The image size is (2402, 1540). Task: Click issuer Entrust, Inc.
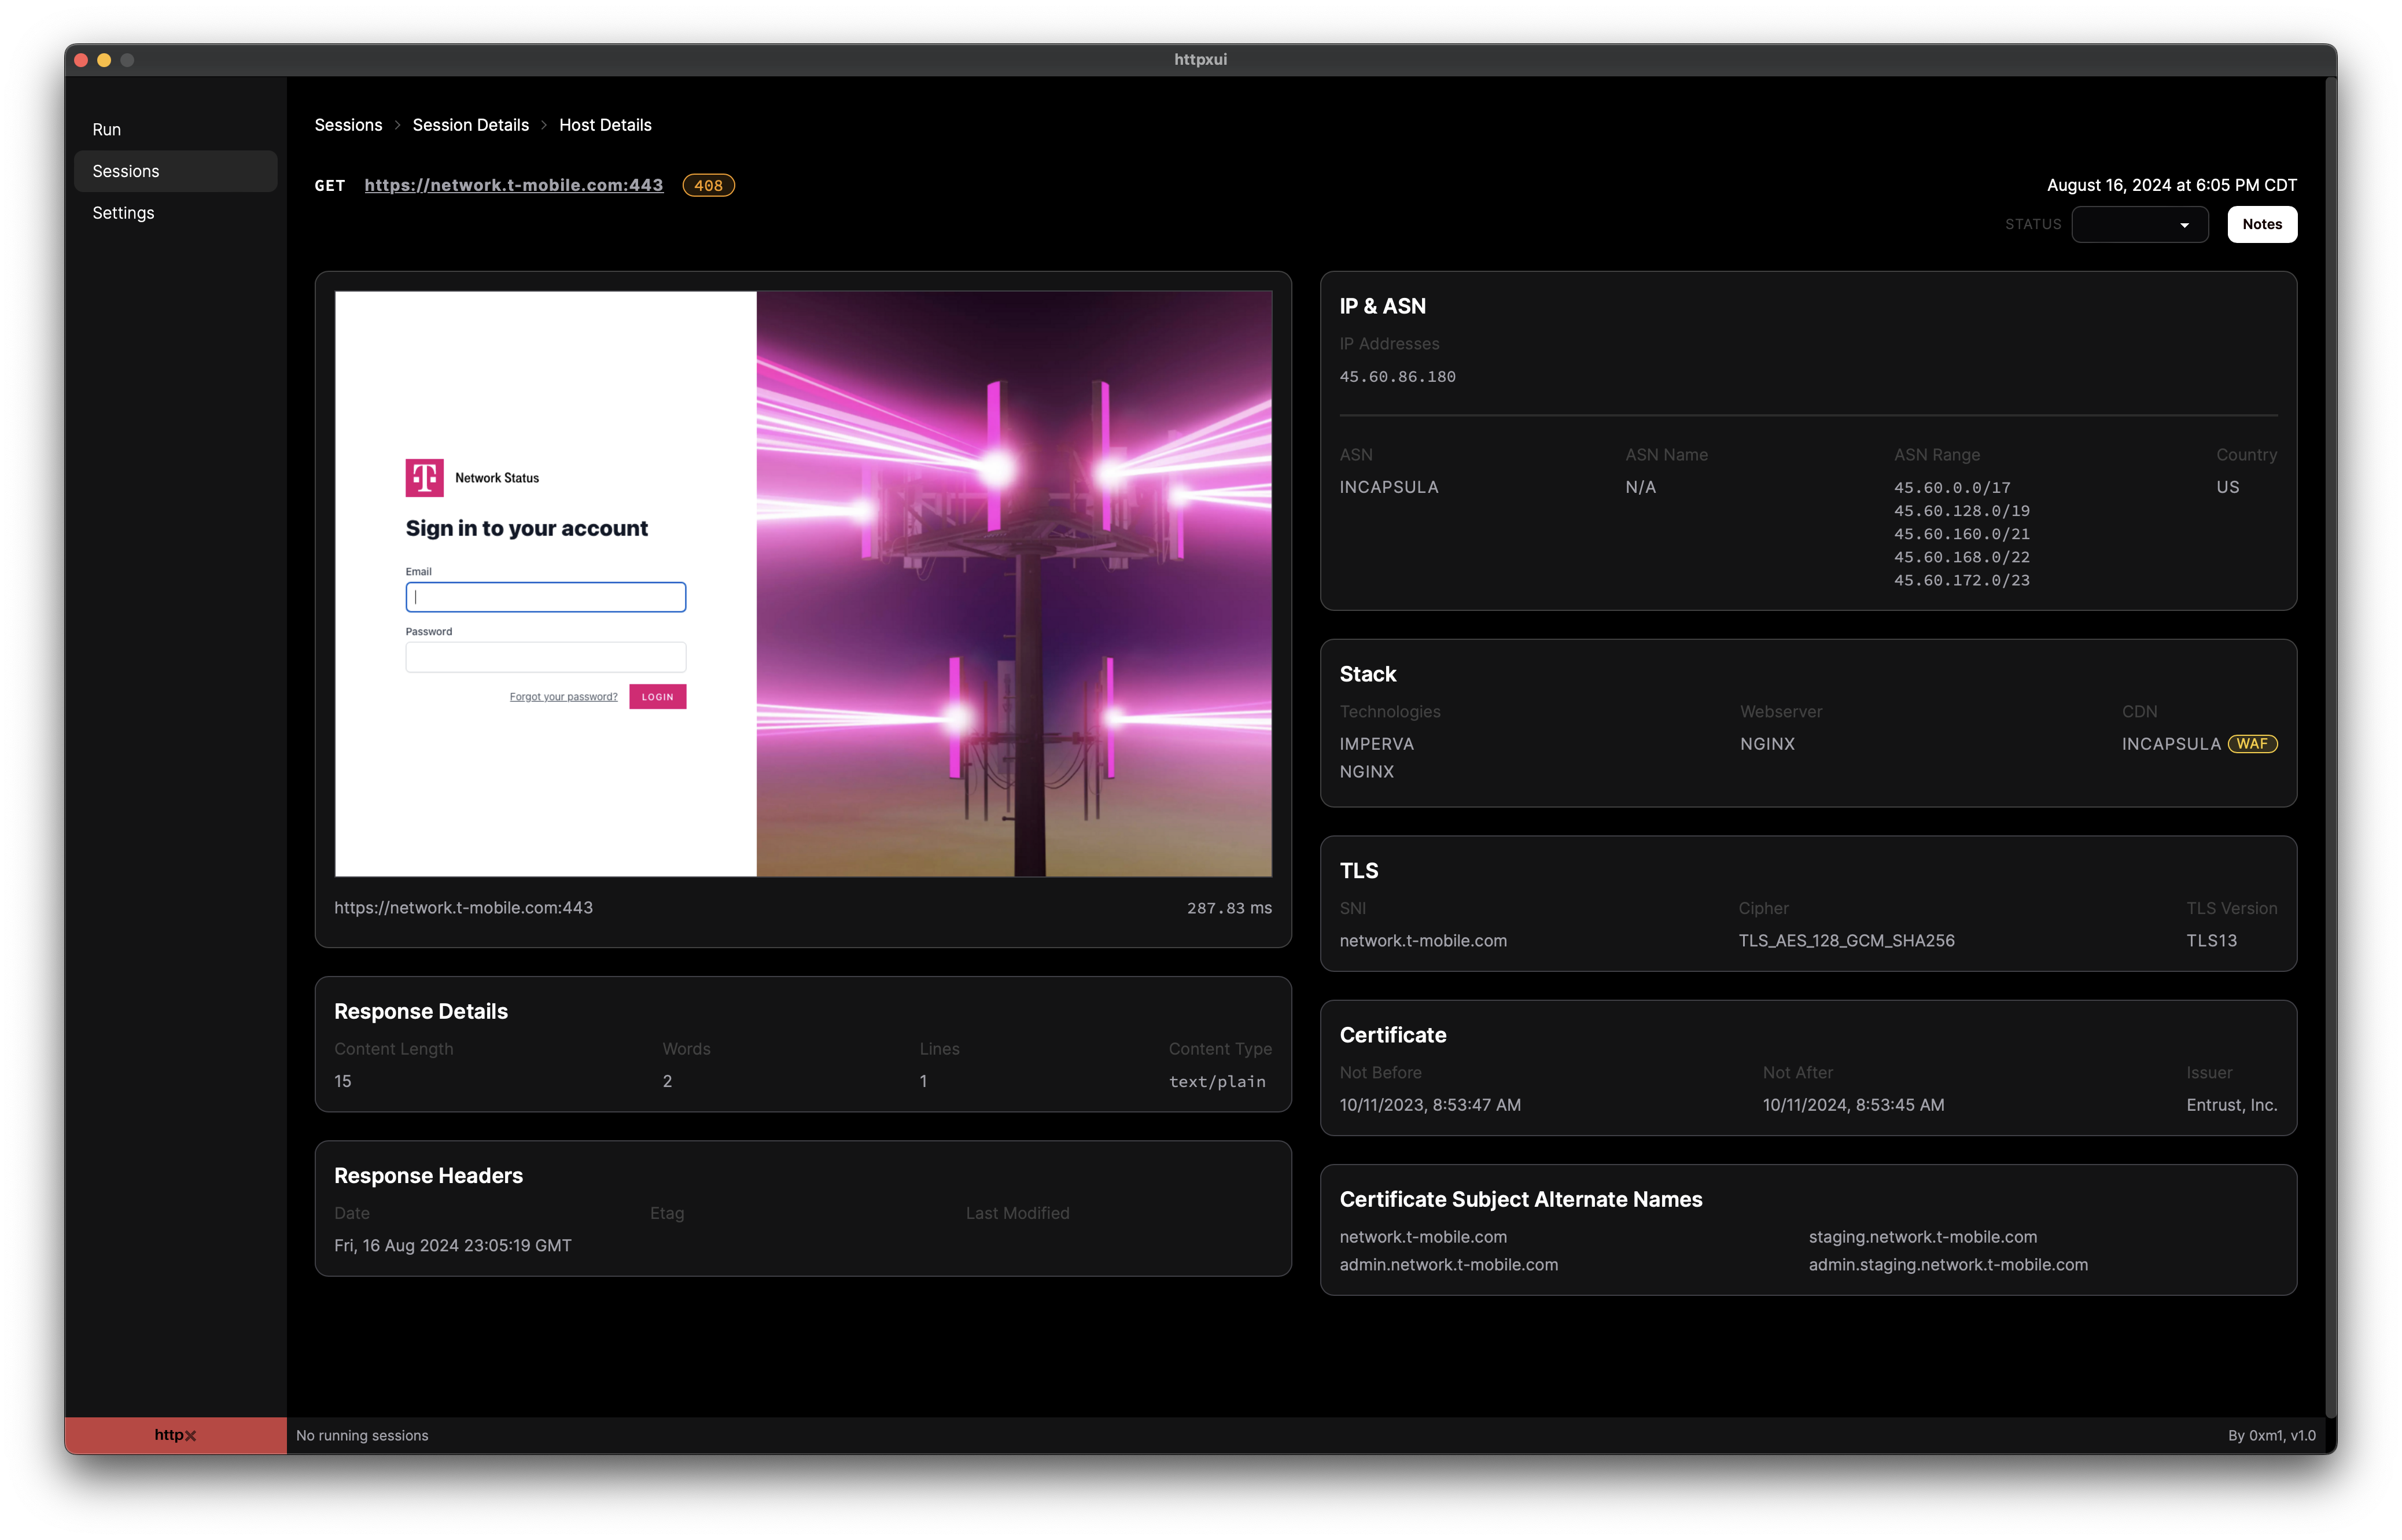point(2231,1105)
